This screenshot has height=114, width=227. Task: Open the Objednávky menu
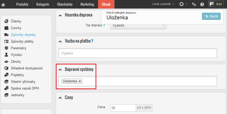point(65,4)
